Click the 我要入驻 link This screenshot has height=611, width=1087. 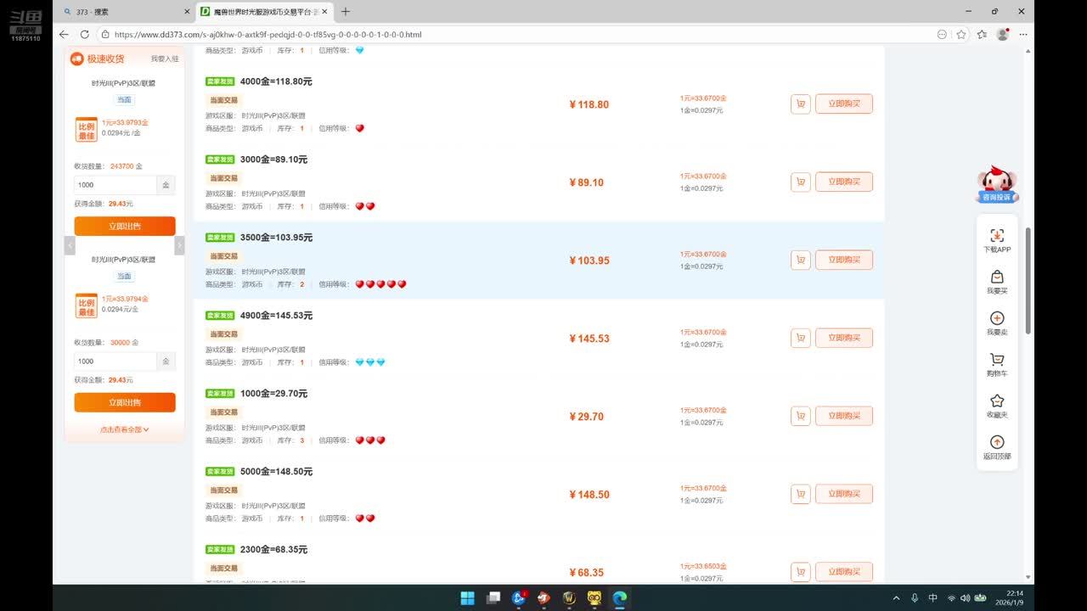165,59
